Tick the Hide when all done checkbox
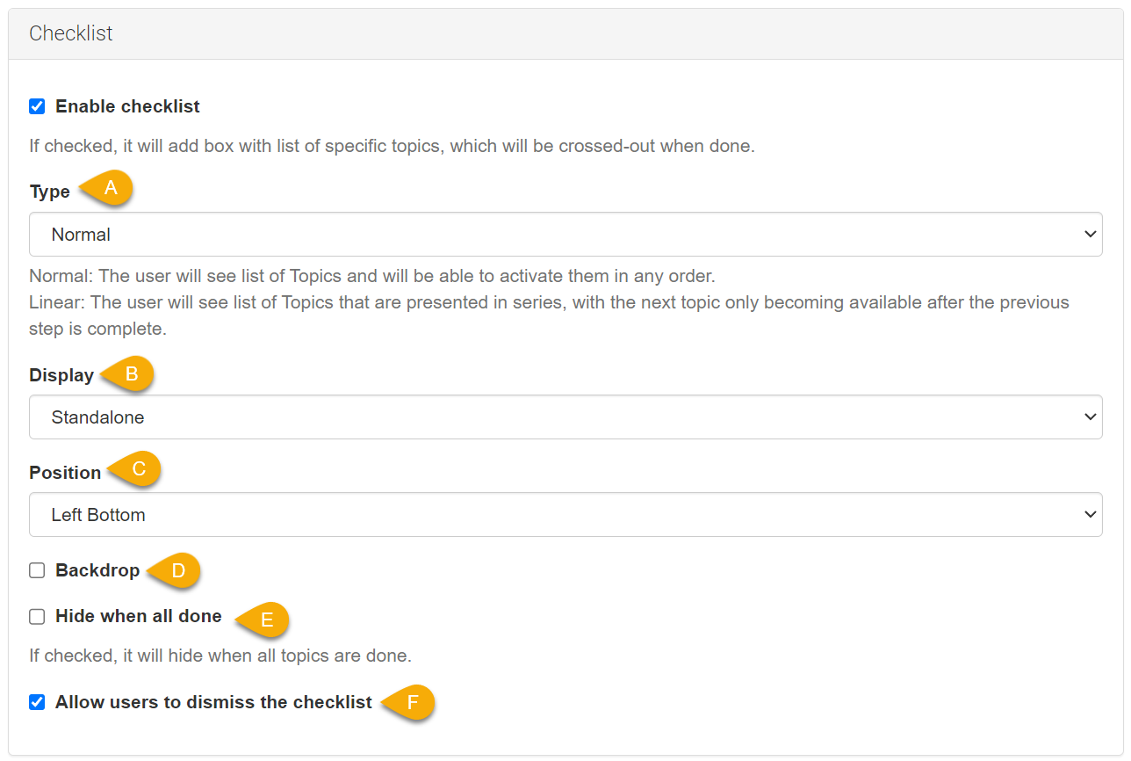The height and width of the screenshot is (761, 1131). point(37,617)
